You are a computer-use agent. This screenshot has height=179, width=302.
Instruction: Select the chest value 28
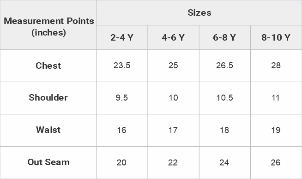point(276,66)
